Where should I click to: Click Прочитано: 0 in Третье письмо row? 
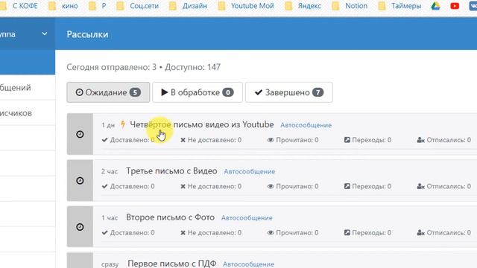click(x=293, y=186)
